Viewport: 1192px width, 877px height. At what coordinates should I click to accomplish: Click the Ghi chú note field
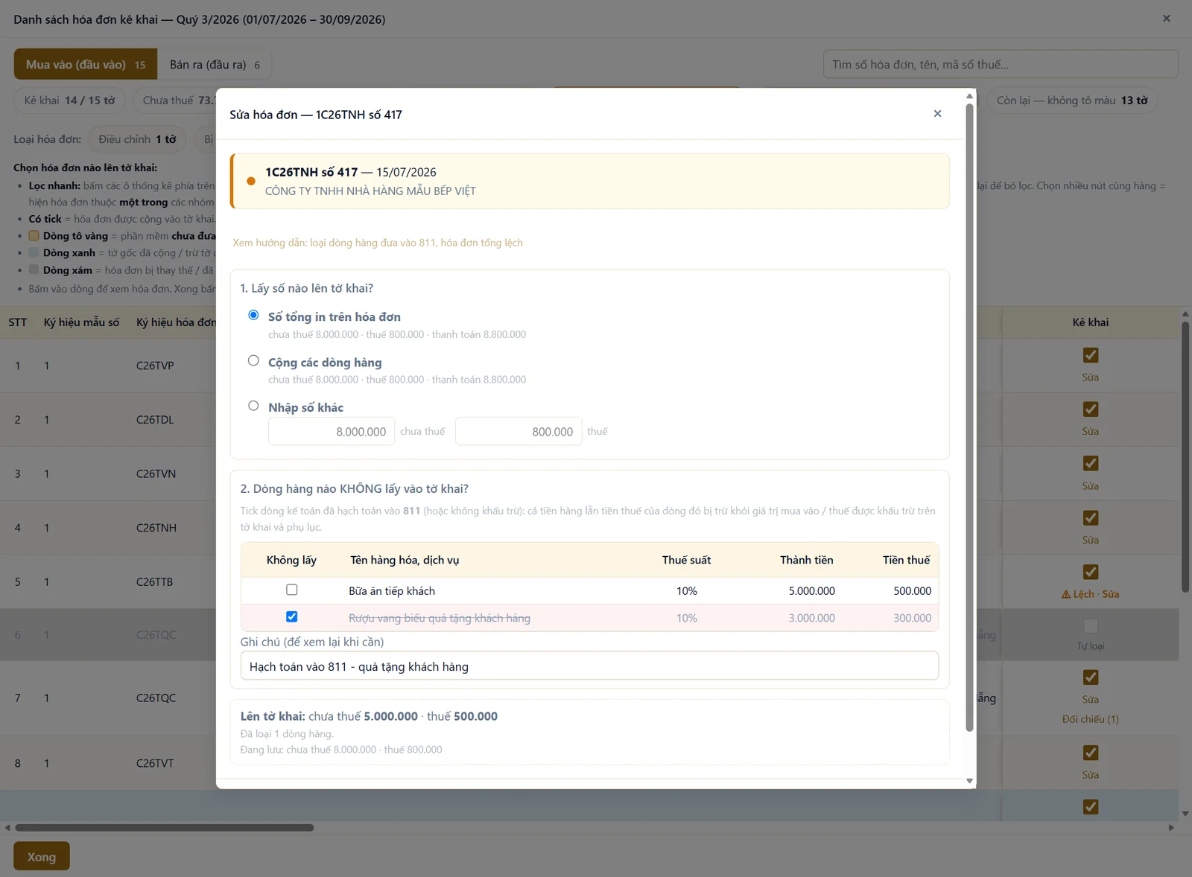589,666
